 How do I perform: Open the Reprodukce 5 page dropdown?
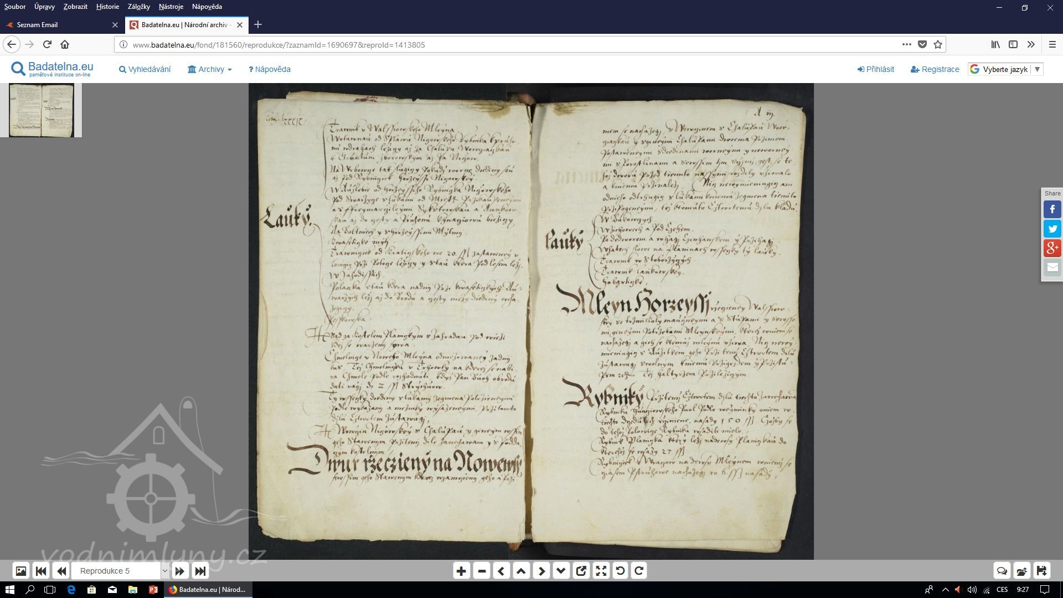tap(164, 571)
